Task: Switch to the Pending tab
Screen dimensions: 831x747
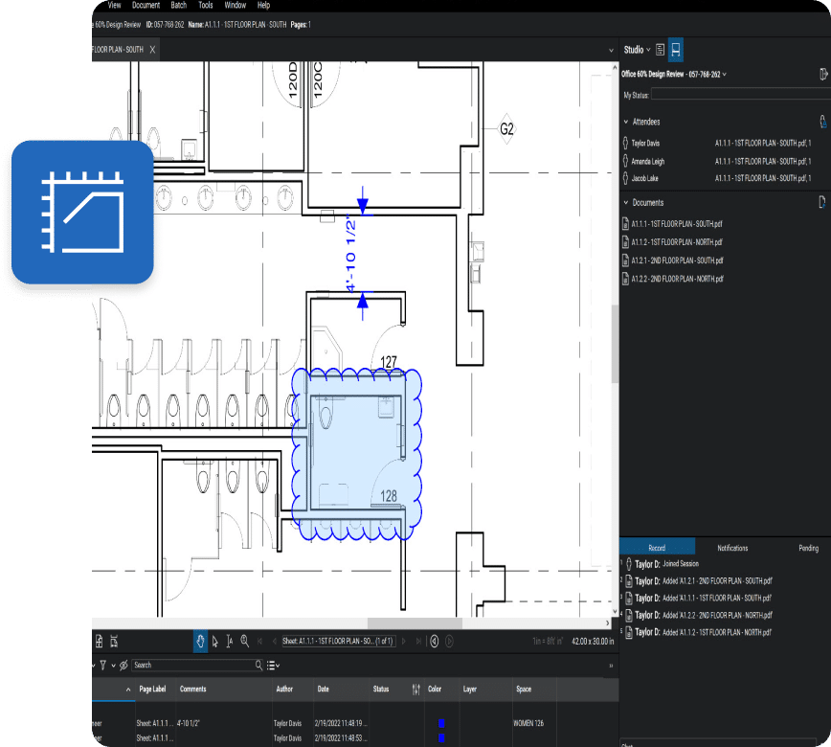Action: coord(809,548)
